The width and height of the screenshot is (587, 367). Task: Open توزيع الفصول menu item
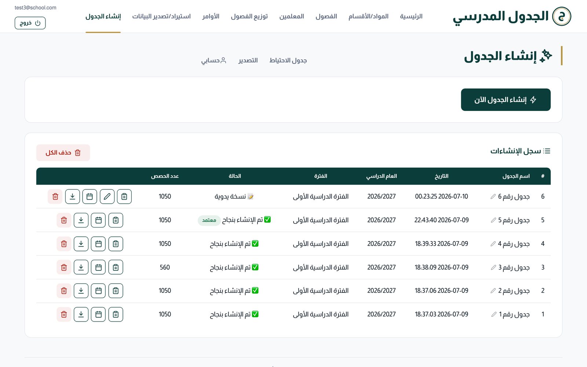249,17
